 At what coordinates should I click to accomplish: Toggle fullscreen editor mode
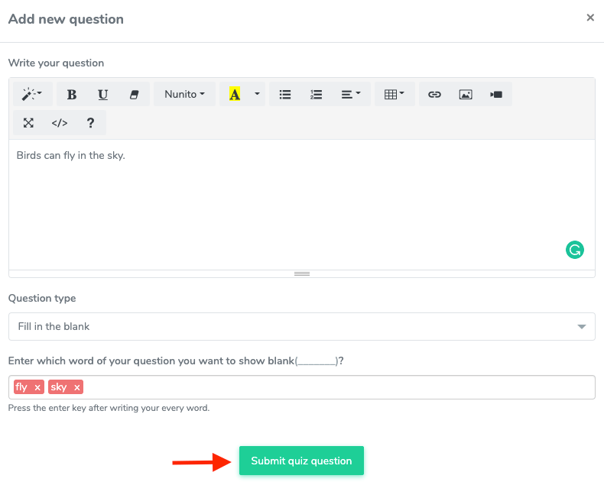28,123
